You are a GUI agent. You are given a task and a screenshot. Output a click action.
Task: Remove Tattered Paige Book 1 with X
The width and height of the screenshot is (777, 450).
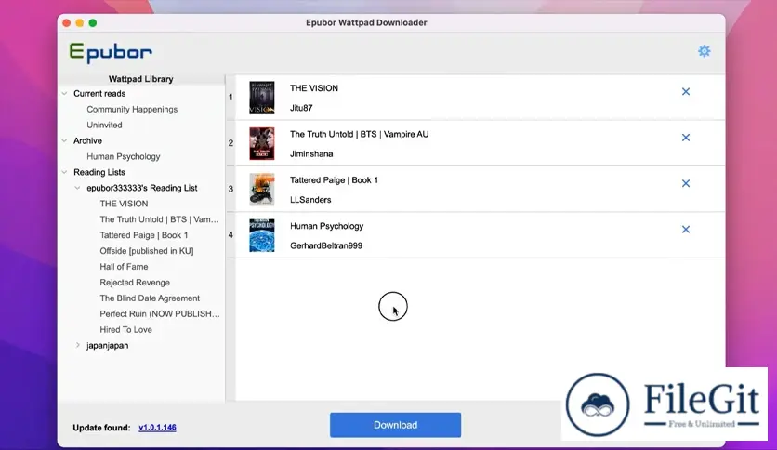pos(685,183)
